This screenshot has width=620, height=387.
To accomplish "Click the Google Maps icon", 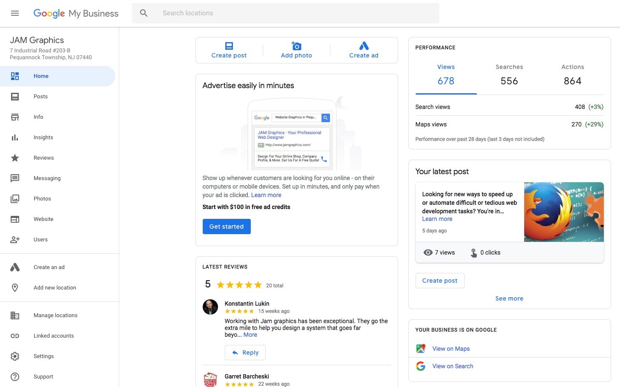I will point(421,349).
